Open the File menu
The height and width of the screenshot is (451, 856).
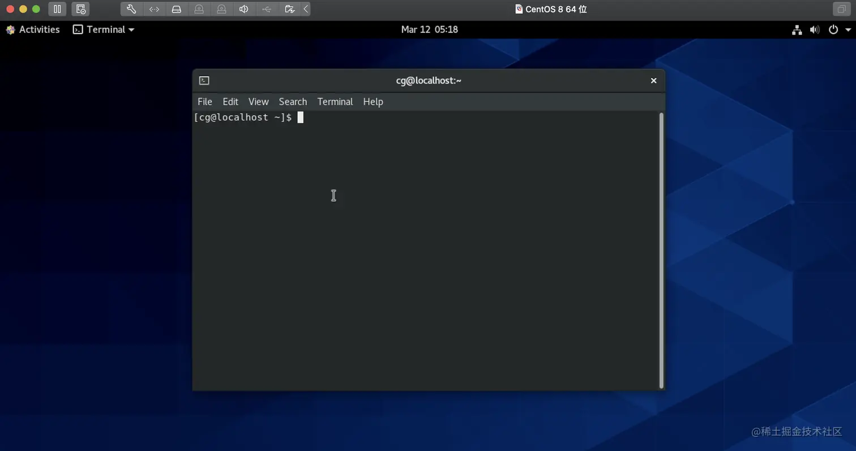click(x=205, y=101)
